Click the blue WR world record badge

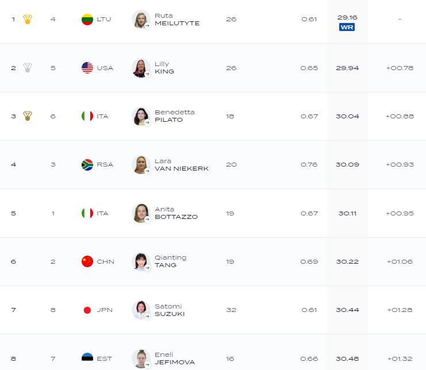[347, 27]
